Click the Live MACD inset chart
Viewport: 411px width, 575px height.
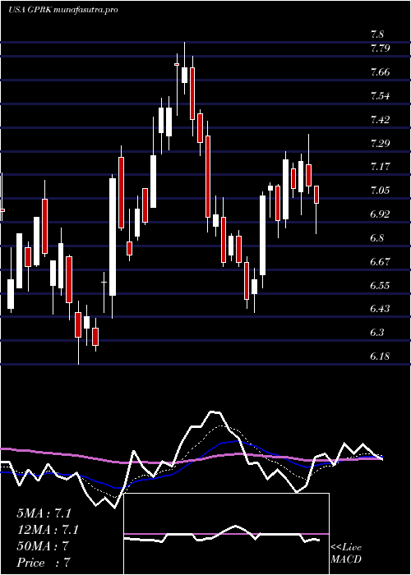227,534
